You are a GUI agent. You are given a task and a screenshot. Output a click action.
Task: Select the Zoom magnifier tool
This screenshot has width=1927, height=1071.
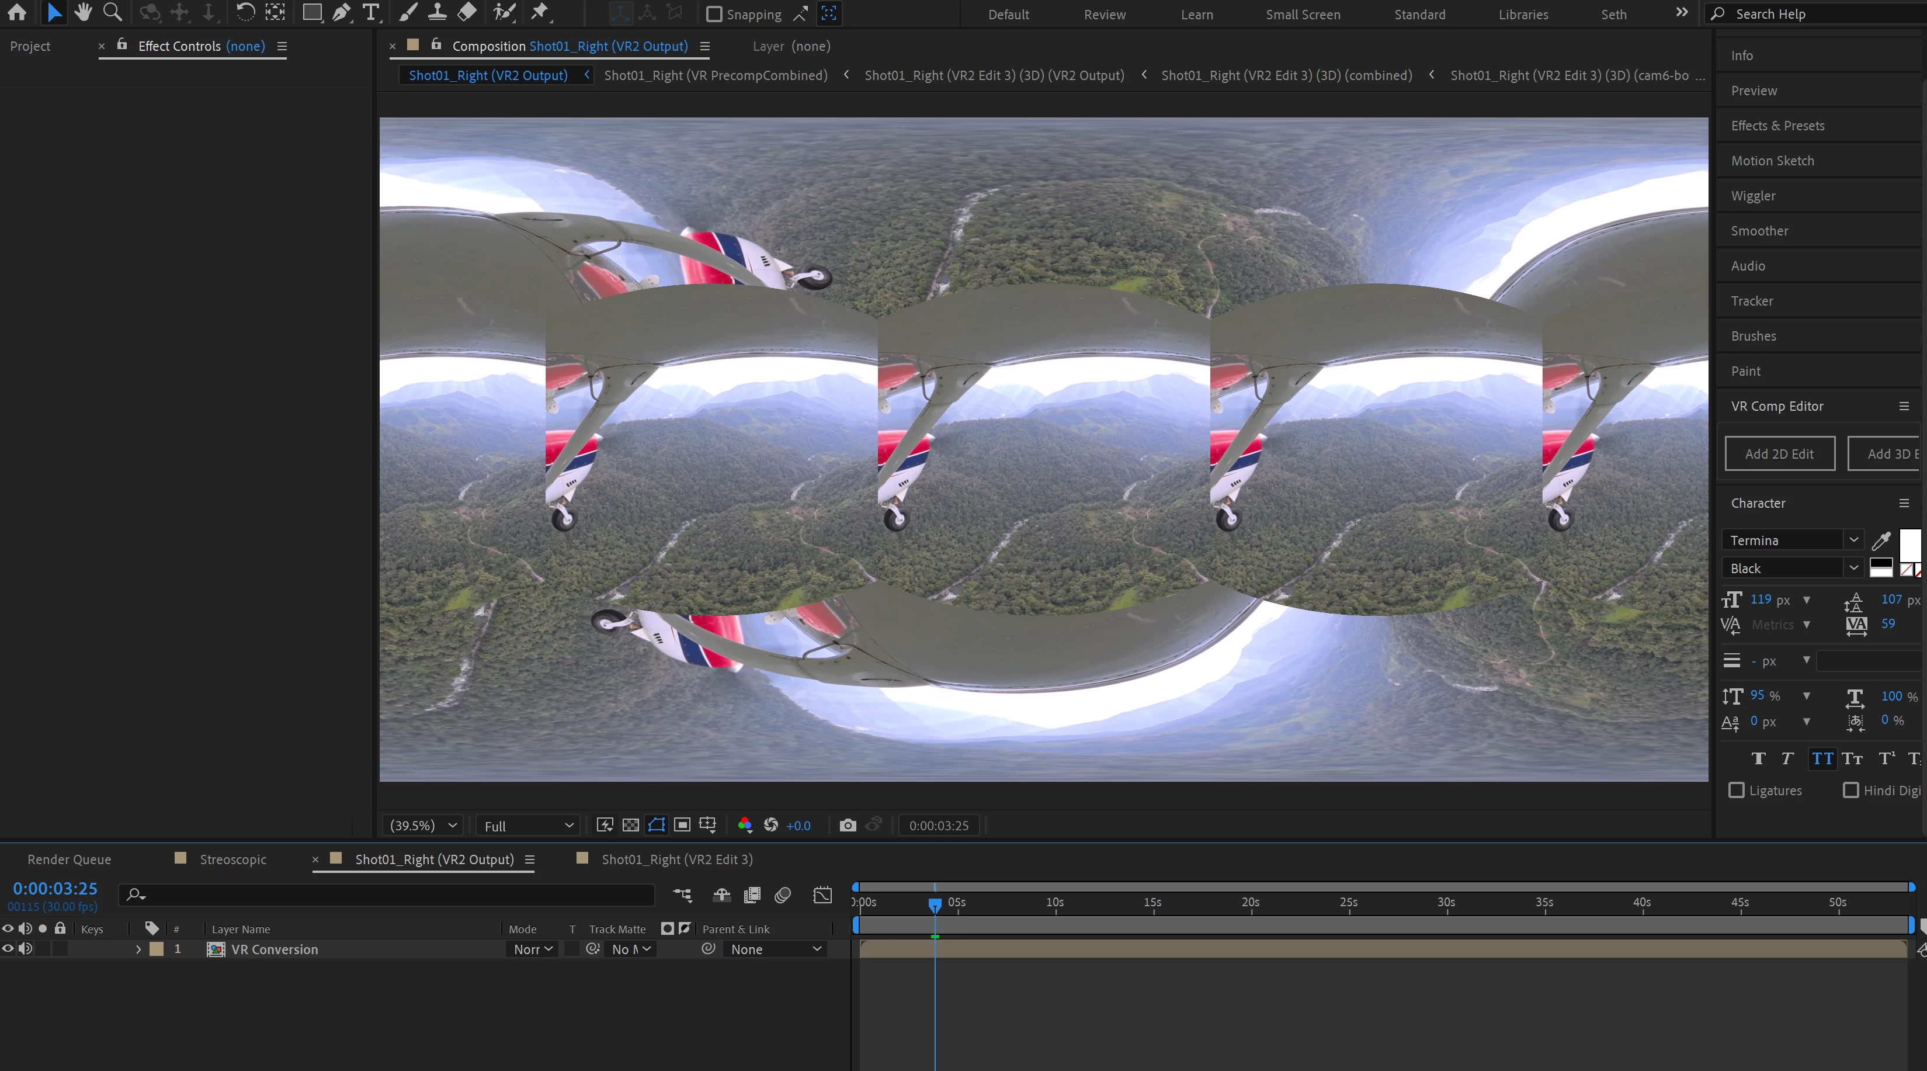click(x=112, y=12)
